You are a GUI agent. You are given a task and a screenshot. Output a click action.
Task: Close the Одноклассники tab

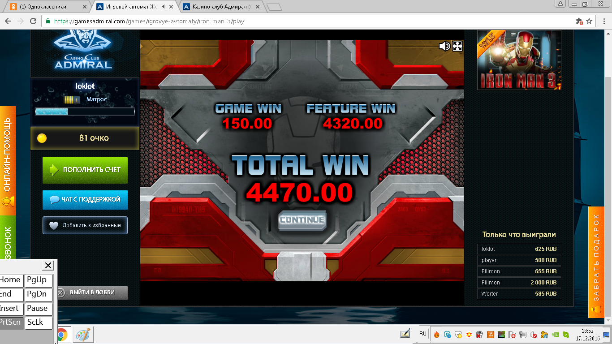(84, 7)
